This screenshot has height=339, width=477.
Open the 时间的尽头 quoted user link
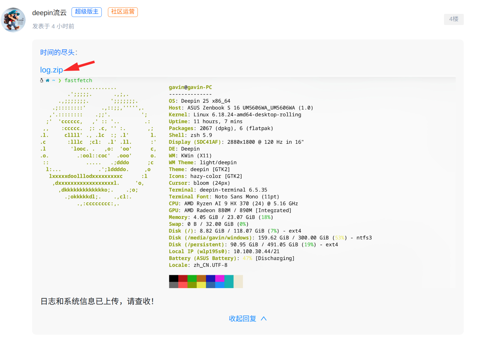coord(57,52)
